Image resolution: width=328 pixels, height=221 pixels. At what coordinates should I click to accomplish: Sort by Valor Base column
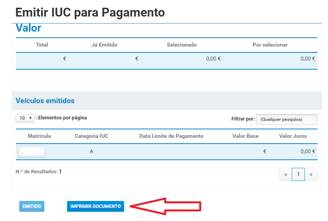(x=246, y=136)
